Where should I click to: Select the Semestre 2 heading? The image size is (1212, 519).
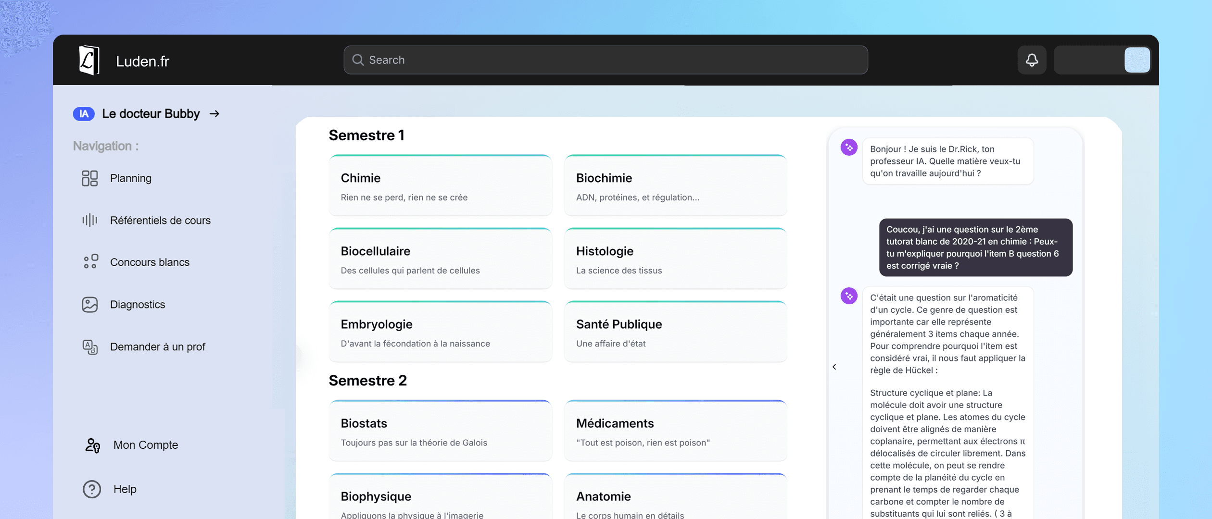pyautogui.click(x=367, y=380)
